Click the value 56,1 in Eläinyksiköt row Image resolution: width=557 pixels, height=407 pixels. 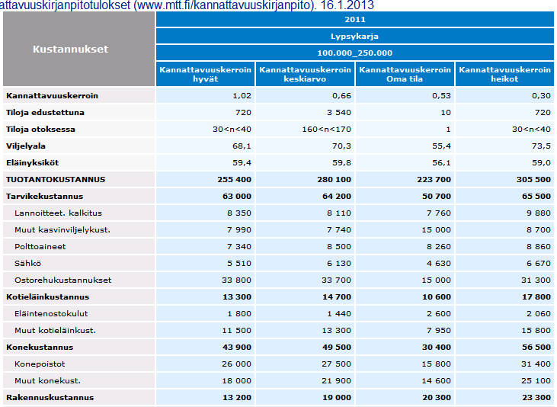[x=441, y=163]
